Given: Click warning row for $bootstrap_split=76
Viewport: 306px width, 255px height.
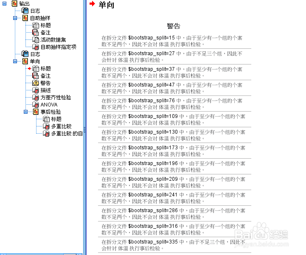Looking at the screenshot, I should coord(174,104).
